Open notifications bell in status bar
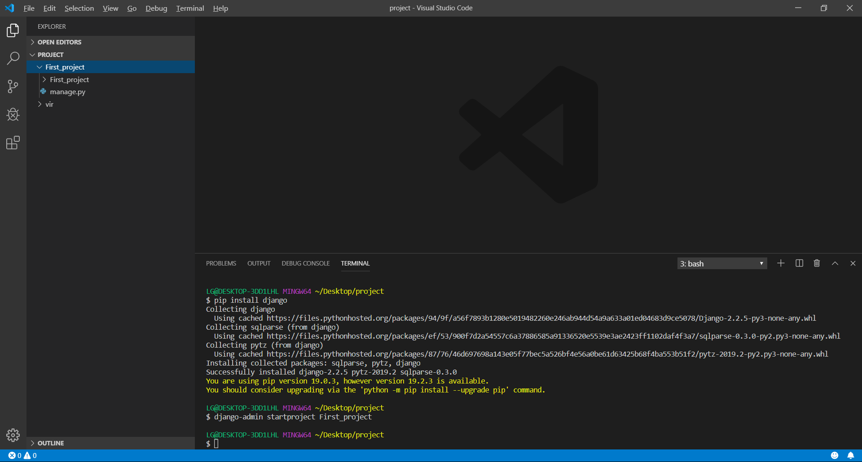862x462 pixels. click(850, 455)
